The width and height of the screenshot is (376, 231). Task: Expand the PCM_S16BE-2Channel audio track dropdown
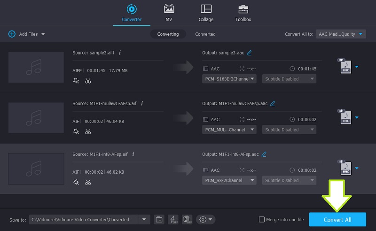[229, 79]
